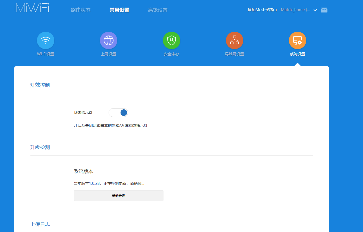Screen dimensions: 363x232
Task: Click the version number 1.0.28
Action: point(94,183)
